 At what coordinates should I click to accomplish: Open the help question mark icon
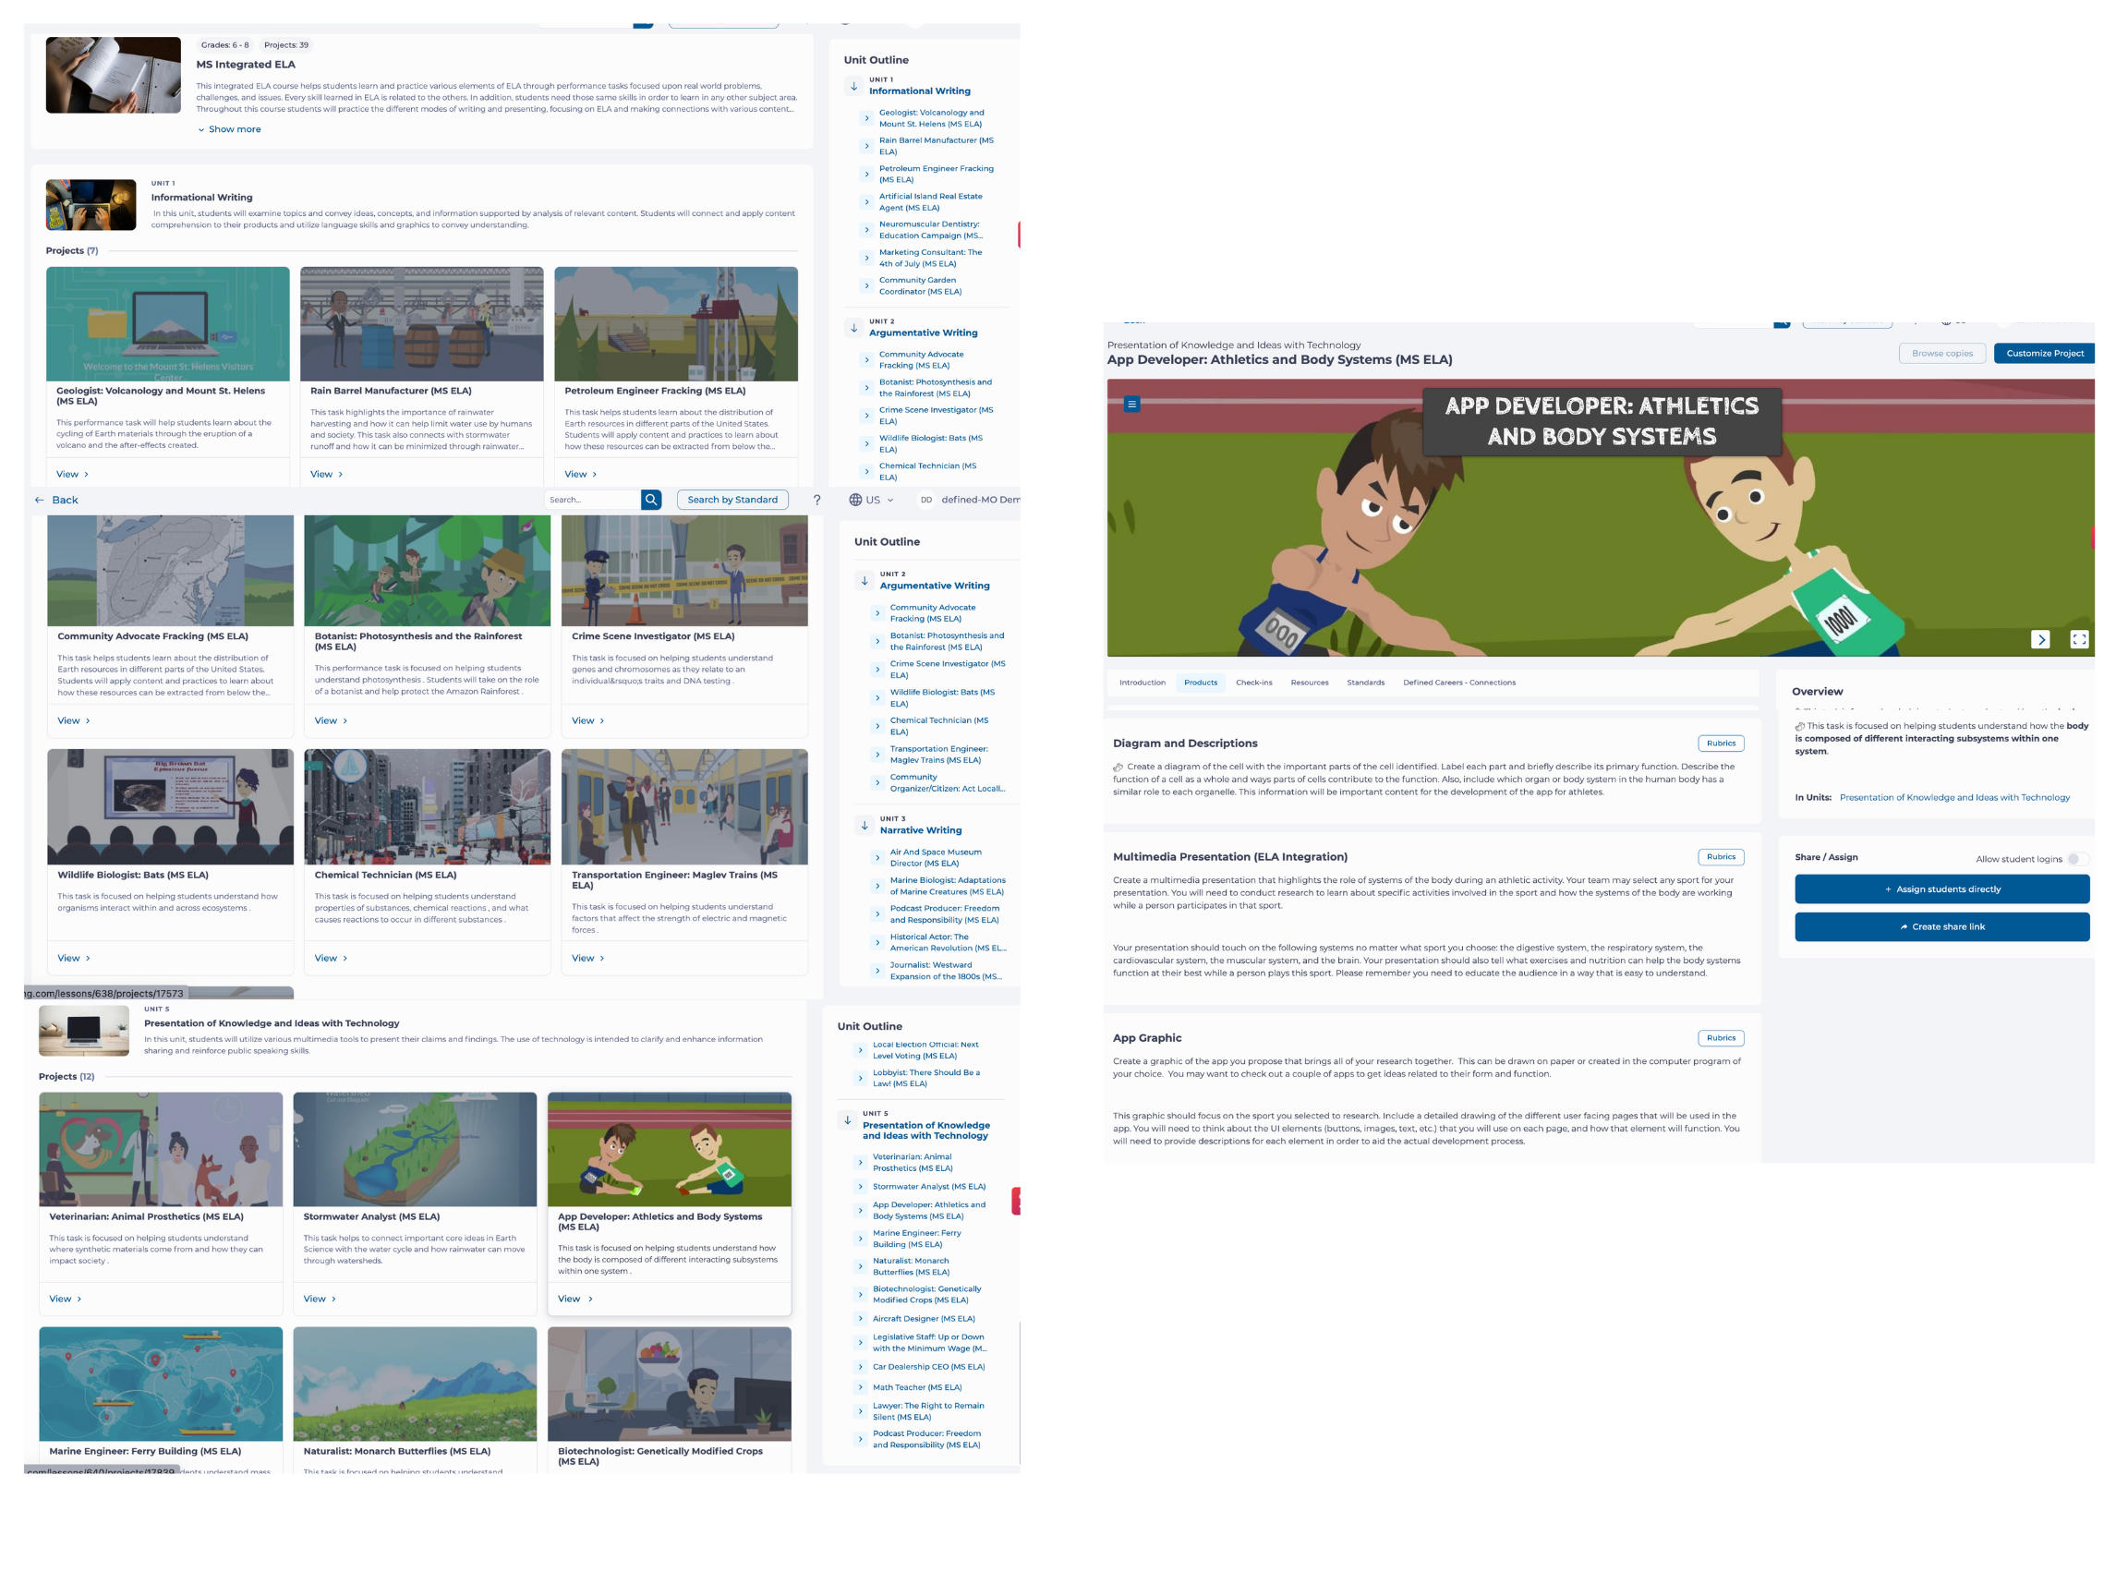[816, 501]
